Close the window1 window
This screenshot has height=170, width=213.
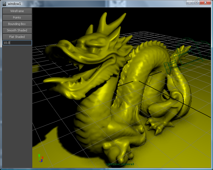[205, 3]
